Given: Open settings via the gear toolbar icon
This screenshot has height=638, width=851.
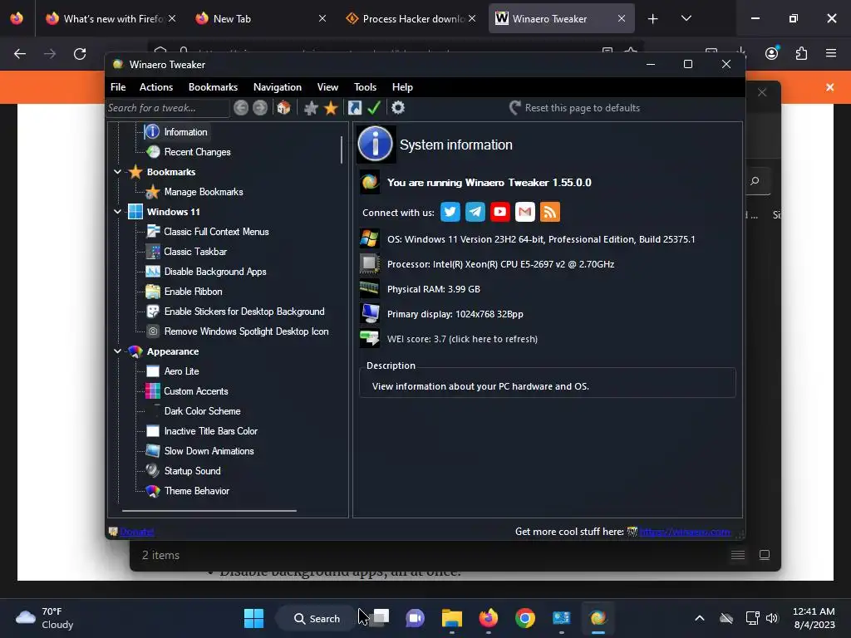Looking at the screenshot, I should point(398,108).
